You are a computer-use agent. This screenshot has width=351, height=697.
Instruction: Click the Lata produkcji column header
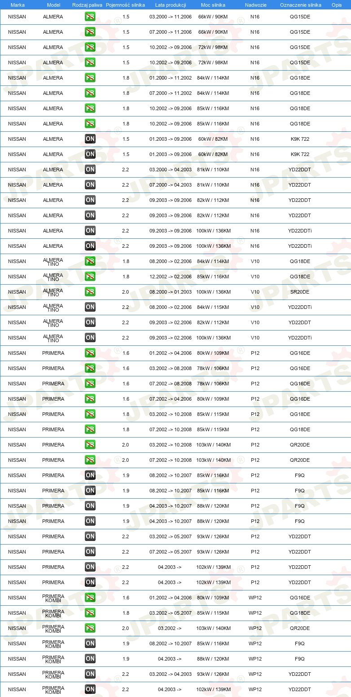coord(171,5)
